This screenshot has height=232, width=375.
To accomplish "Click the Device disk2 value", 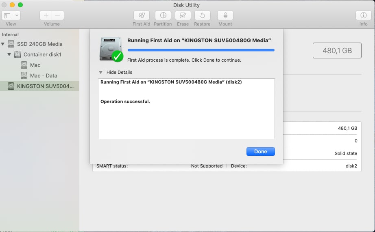I will [x=351, y=166].
